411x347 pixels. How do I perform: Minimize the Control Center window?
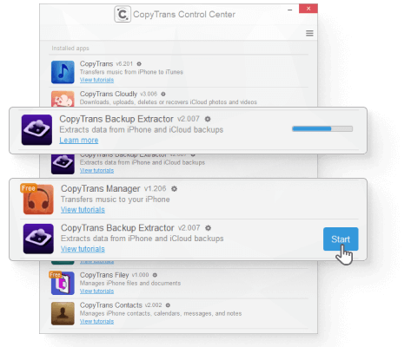pos(289,10)
